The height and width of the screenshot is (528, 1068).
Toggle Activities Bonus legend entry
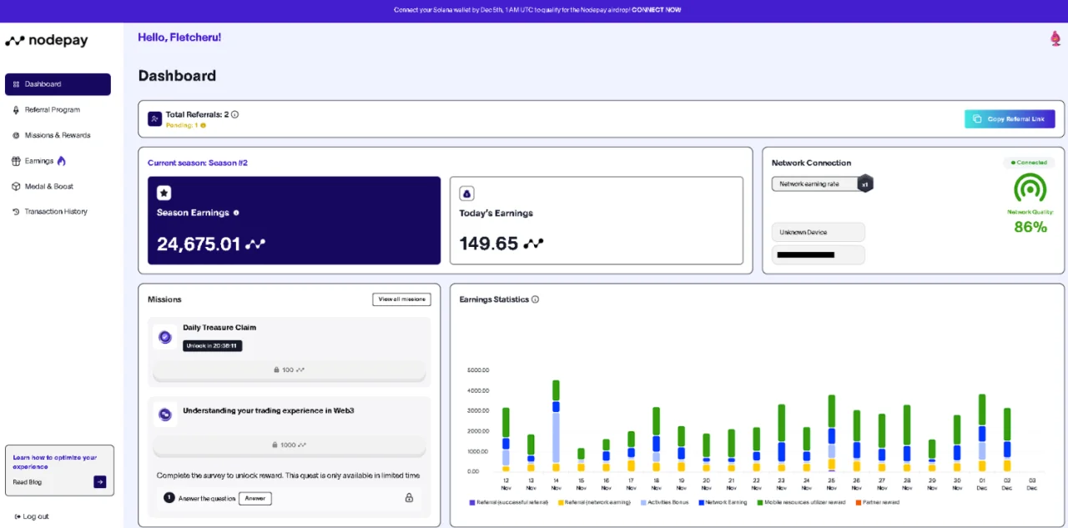click(x=664, y=503)
